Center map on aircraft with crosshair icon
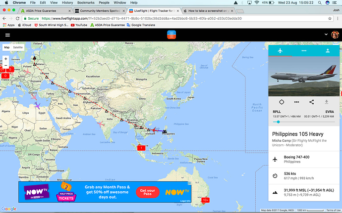Screen dimensions: 342x213 click(x=282, y=102)
